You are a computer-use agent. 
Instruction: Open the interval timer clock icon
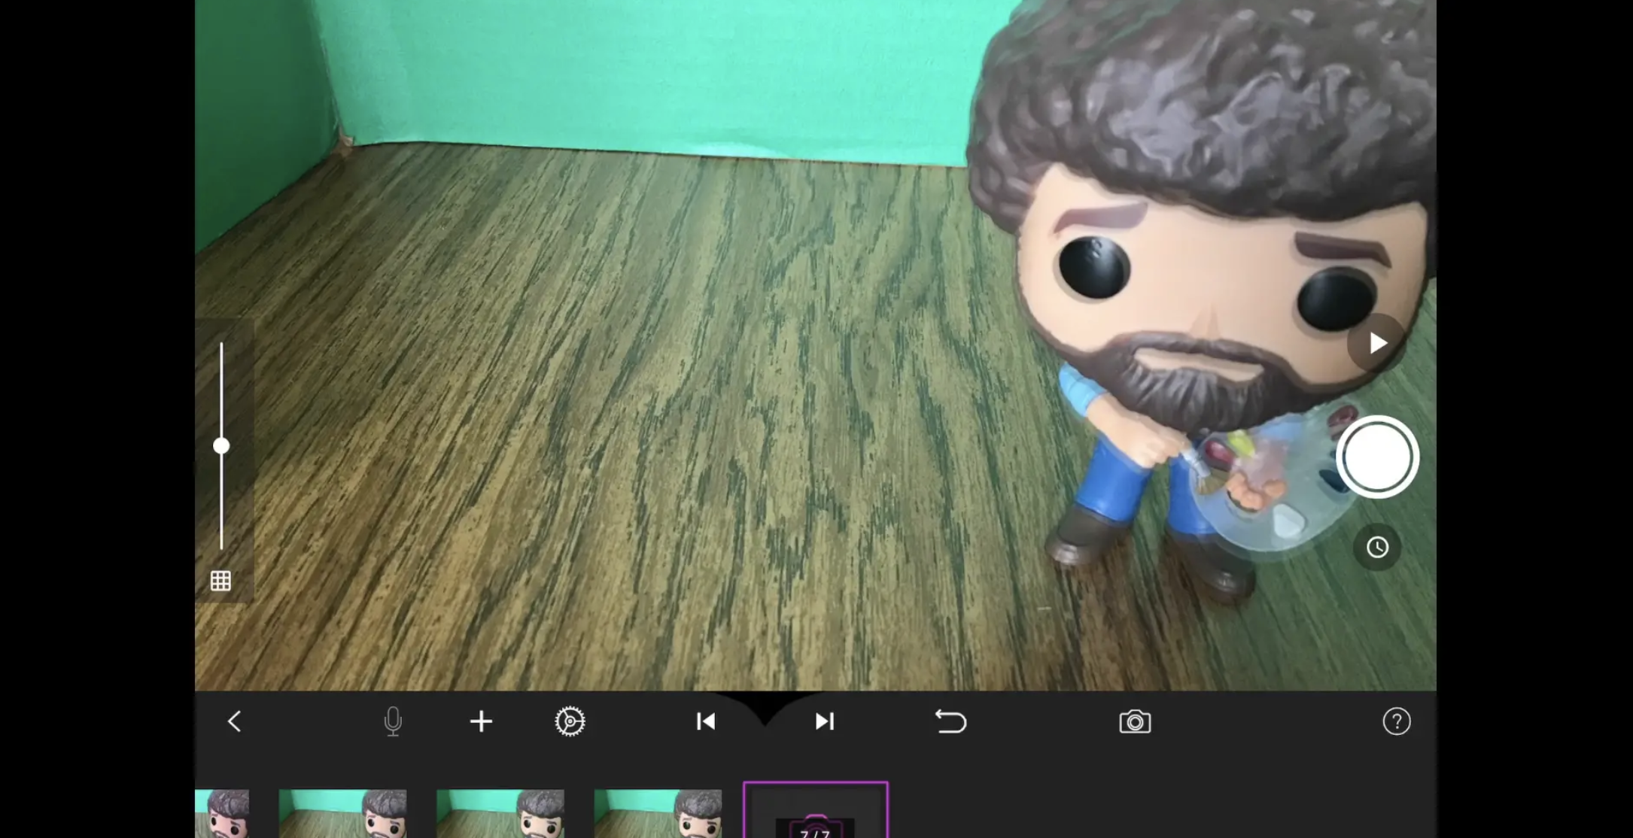(x=1377, y=547)
